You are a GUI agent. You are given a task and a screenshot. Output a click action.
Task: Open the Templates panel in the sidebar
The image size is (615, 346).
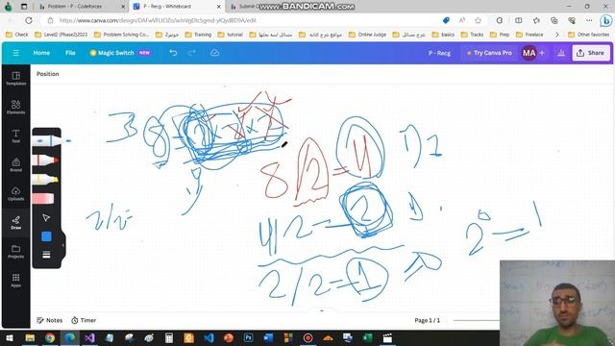pos(15,79)
